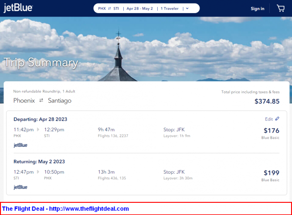This screenshot has height=215, width=292.
Task: Click the 12:29pm arrival time
Action: [54, 129]
